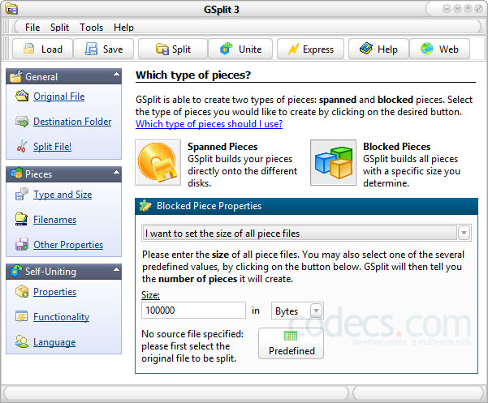Collapse the Pieces panel
488x403 pixels.
(x=116, y=172)
